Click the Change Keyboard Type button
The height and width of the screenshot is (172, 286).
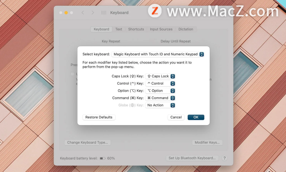tap(87, 142)
